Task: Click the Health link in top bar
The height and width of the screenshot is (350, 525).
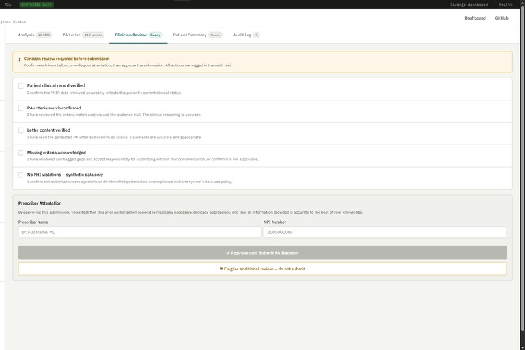Action: (x=505, y=5)
